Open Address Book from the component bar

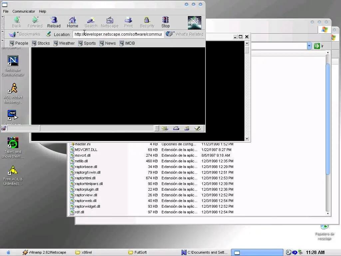tap(186, 128)
